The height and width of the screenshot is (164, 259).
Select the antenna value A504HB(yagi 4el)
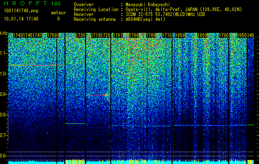pyautogui.click(x=145, y=19)
